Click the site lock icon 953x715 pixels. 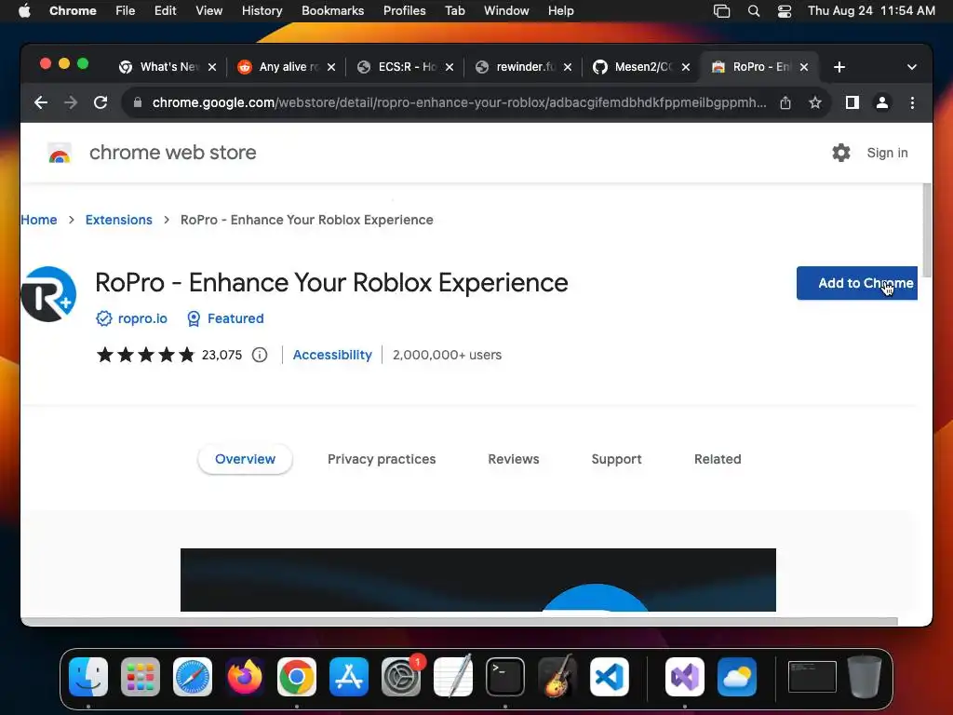[x=138, y=102]
